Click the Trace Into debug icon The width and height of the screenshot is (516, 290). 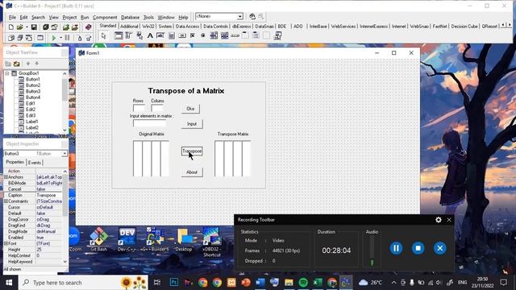pyautogui.click(x=79, y=38)
